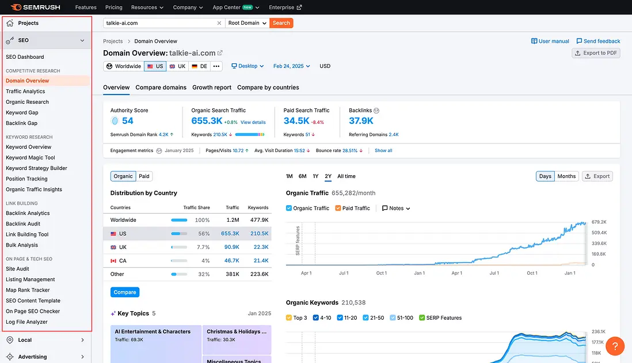This screenshot has height=363, width=632.
Task: Click the Semrush logo icon
Action: (x=16, y=7)
